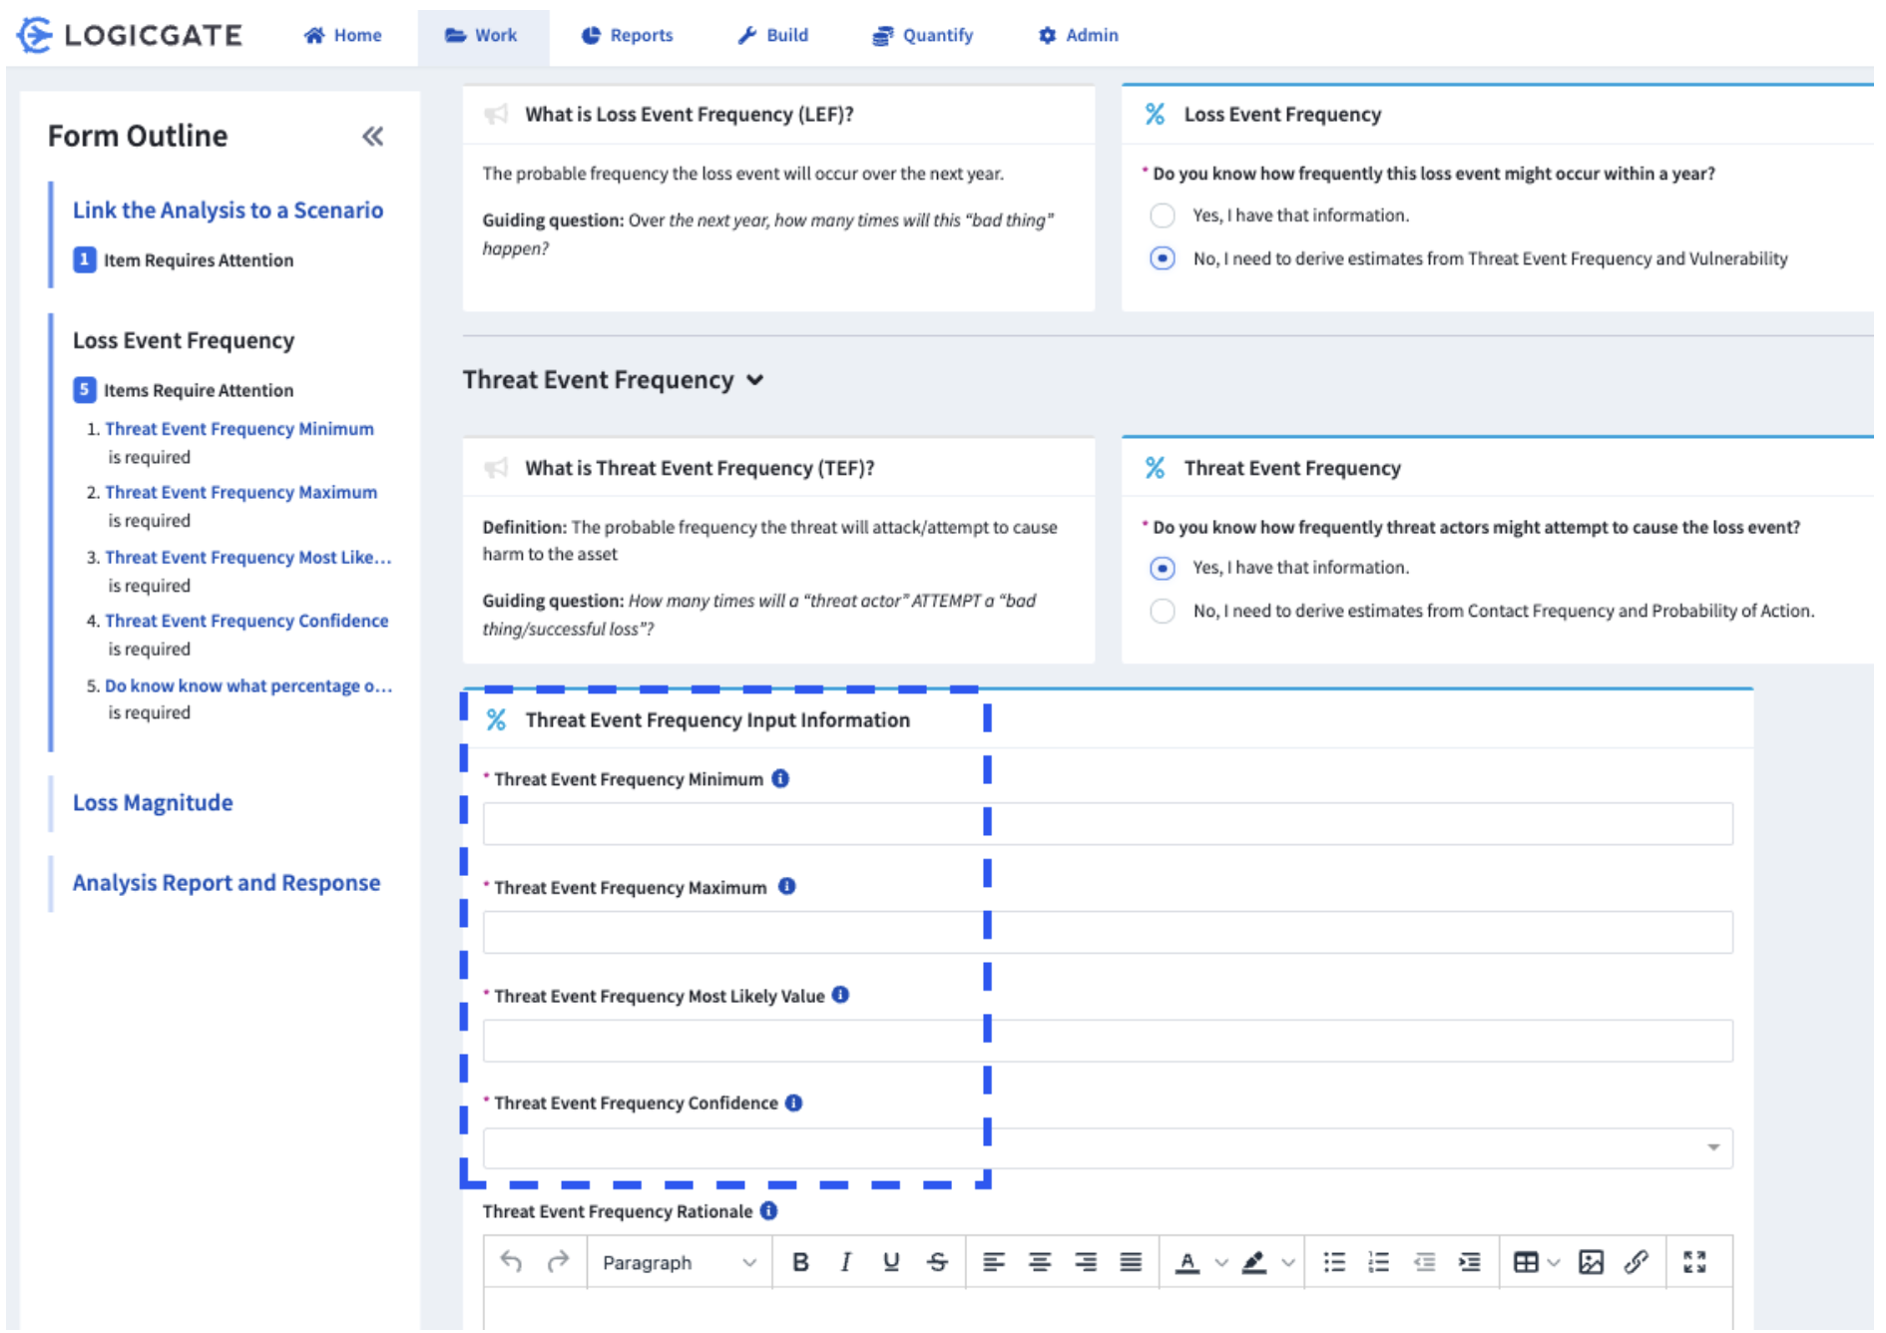Open Loss Magnitude section in outline
Screen dimensions: 1886x1333
coord(153,803)
